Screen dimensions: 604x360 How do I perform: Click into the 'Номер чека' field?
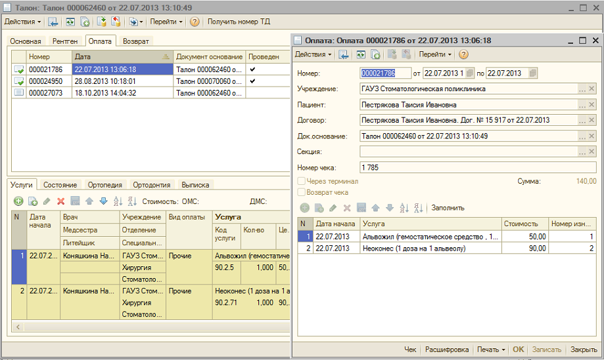(x=478, y=168)
